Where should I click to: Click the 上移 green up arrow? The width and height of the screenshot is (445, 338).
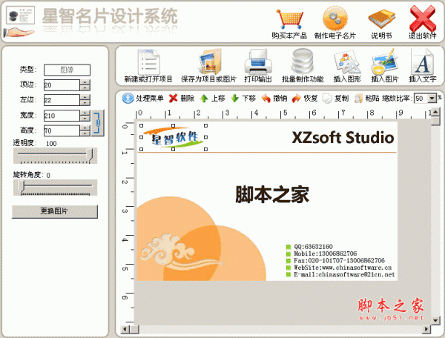pos(212,99)
